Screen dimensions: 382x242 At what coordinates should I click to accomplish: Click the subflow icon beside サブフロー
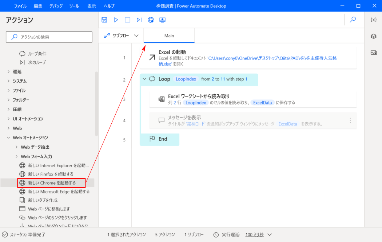pos(107,36)
